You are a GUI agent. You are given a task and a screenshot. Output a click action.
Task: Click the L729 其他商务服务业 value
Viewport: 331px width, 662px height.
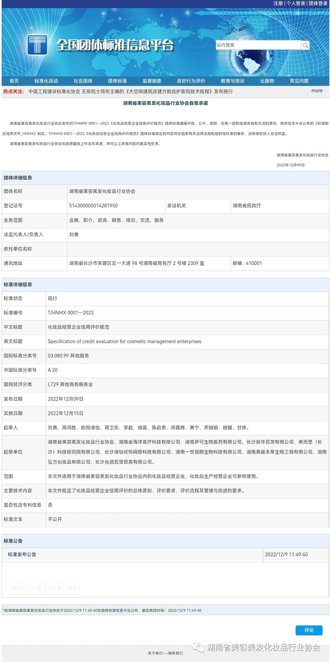pos(70,384)
